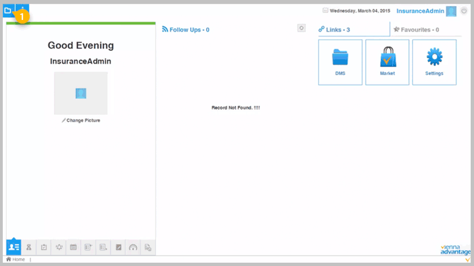Open the notes list with plus icon
The image size is (474, 266).
pyautogui.click(x=88, y=247)
